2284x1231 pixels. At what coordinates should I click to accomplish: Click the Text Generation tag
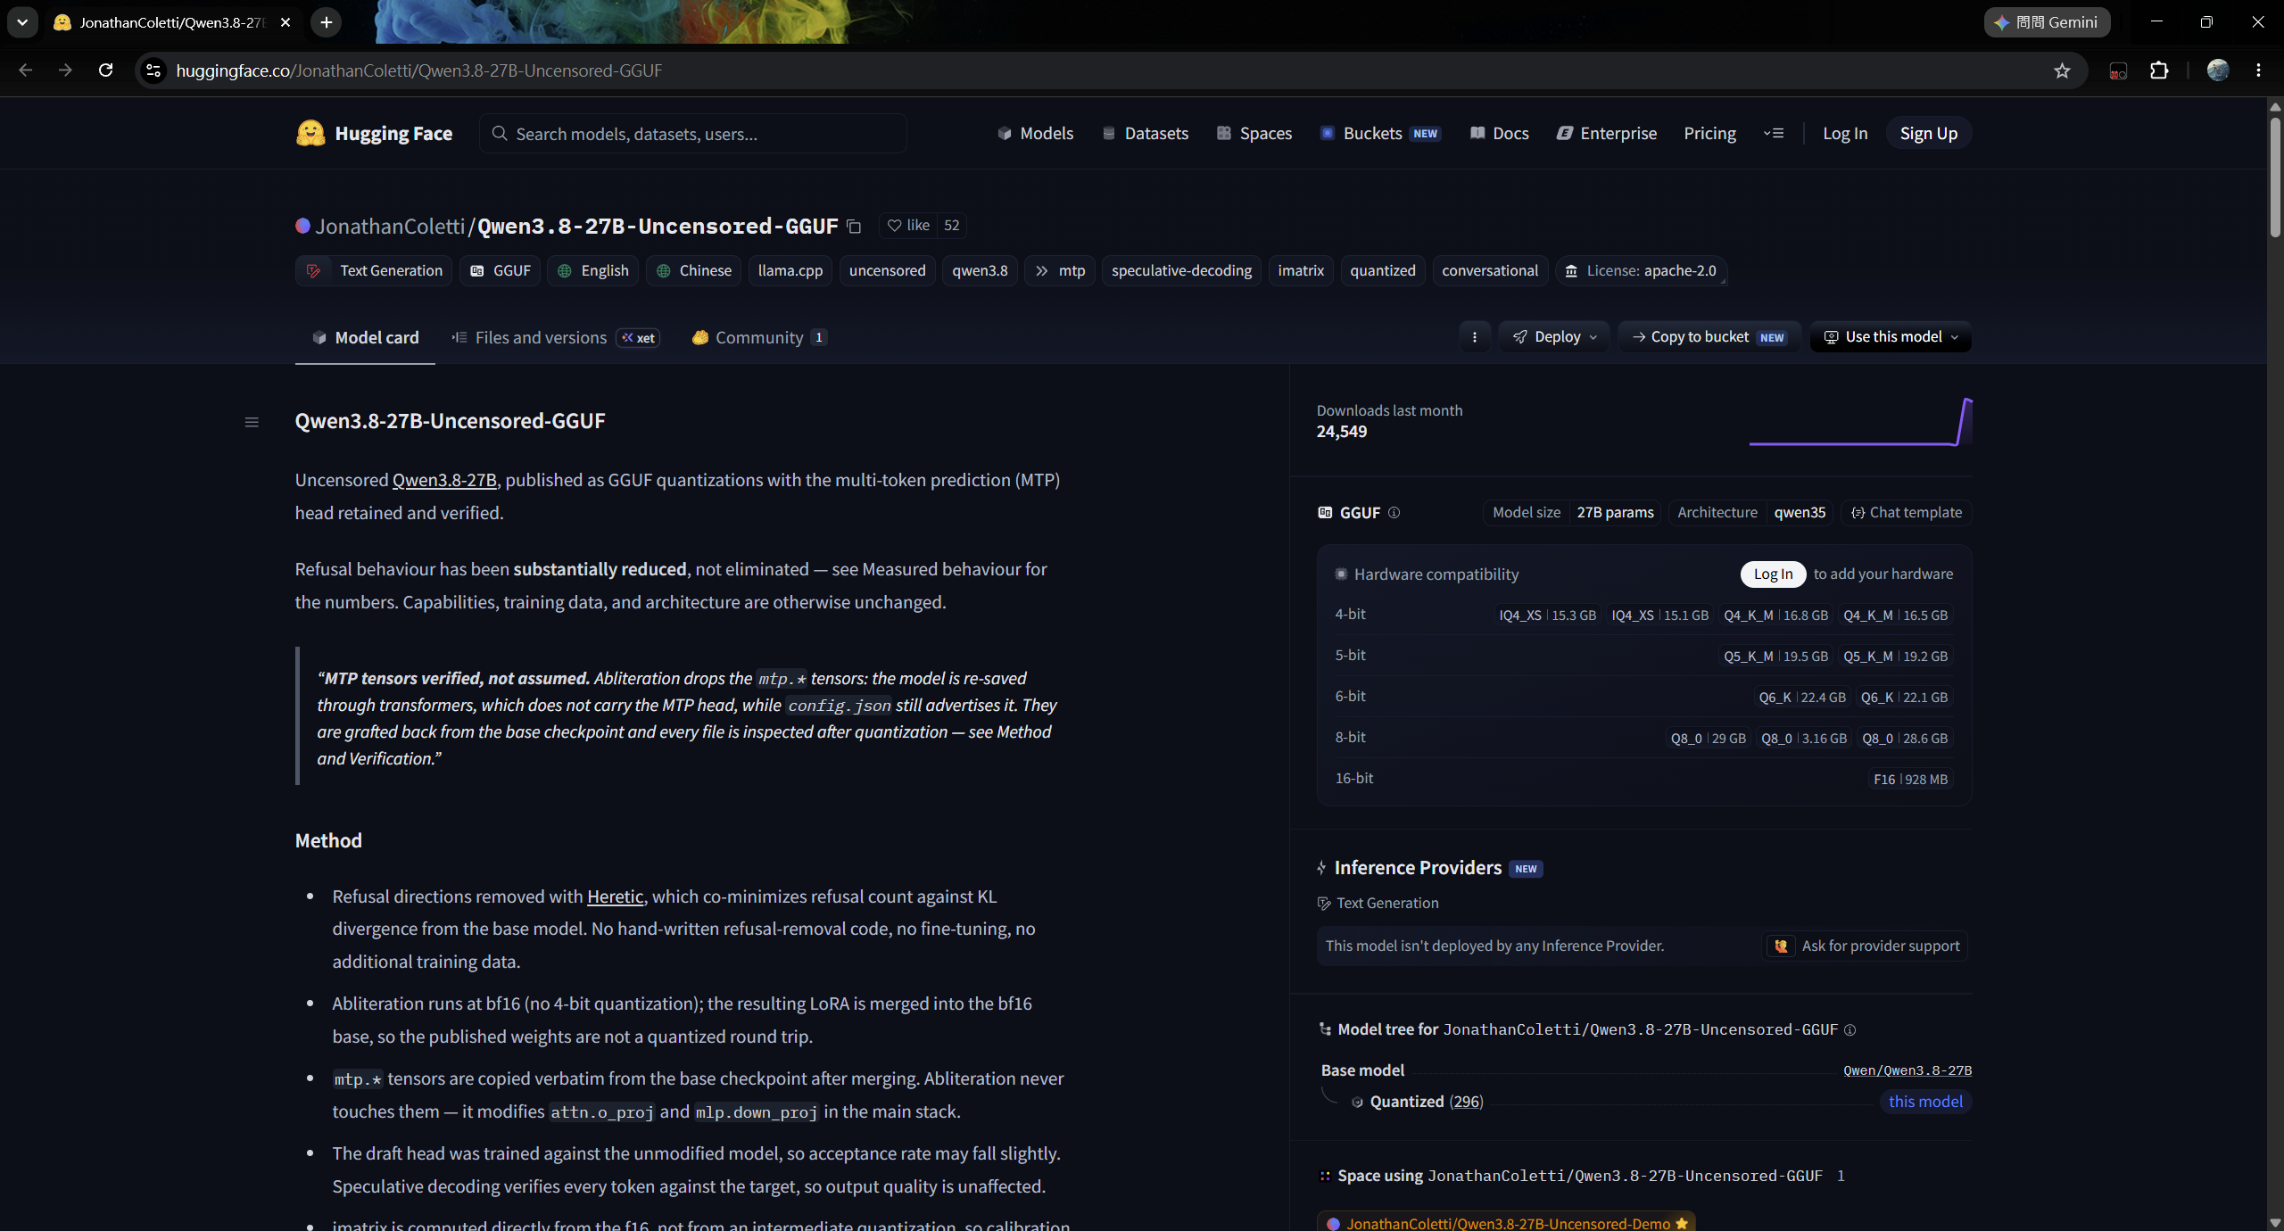click(374, 271)
